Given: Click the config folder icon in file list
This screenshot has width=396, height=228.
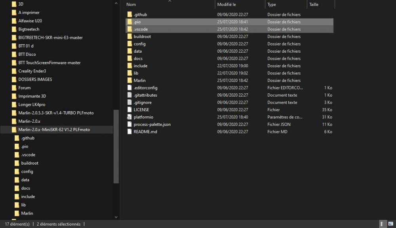Looking at the screenshot, I should click(129, 44).
